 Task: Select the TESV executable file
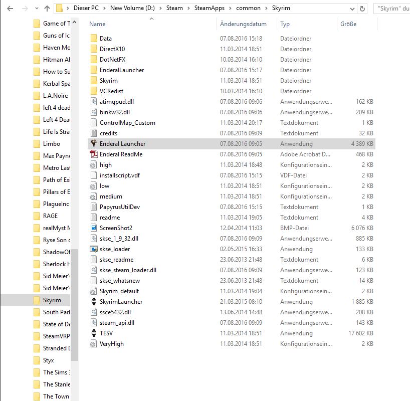[x=106, y=333]
